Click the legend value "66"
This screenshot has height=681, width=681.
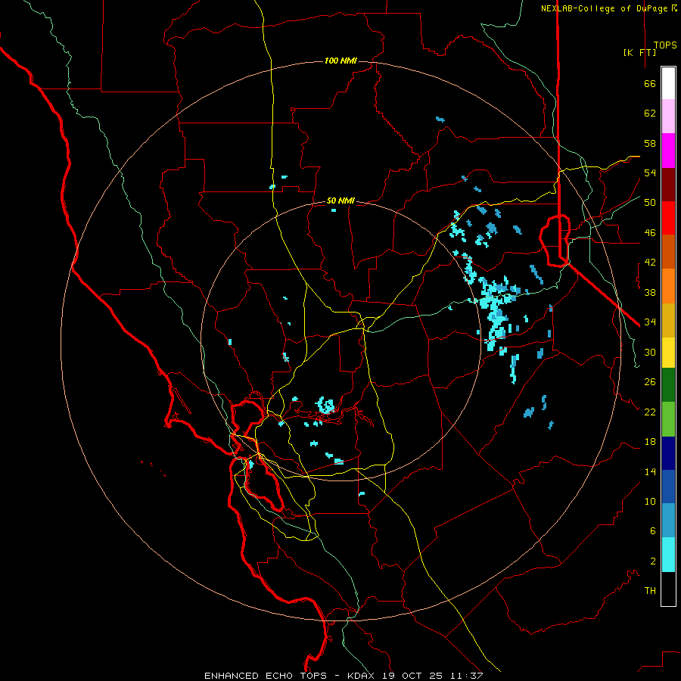(x=650, y=84)
